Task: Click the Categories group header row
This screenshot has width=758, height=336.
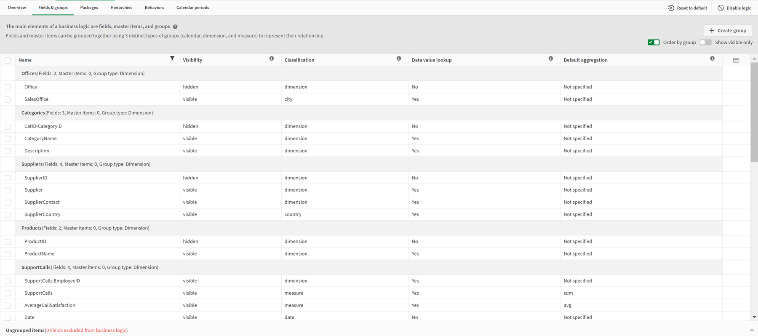Action: click(x=369, y=113)
